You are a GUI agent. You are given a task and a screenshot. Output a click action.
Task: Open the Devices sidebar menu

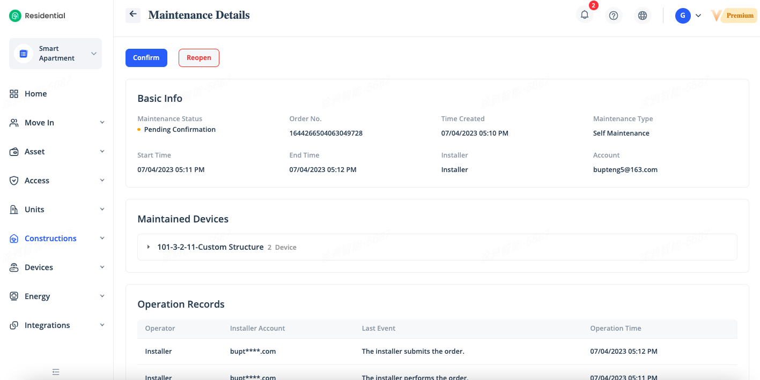[39, 267]
